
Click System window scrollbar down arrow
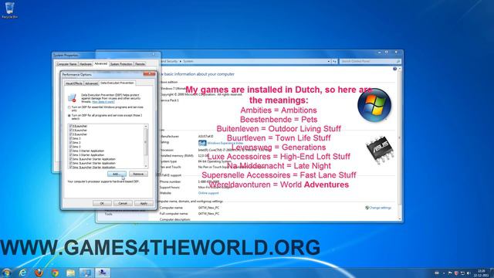400,219
